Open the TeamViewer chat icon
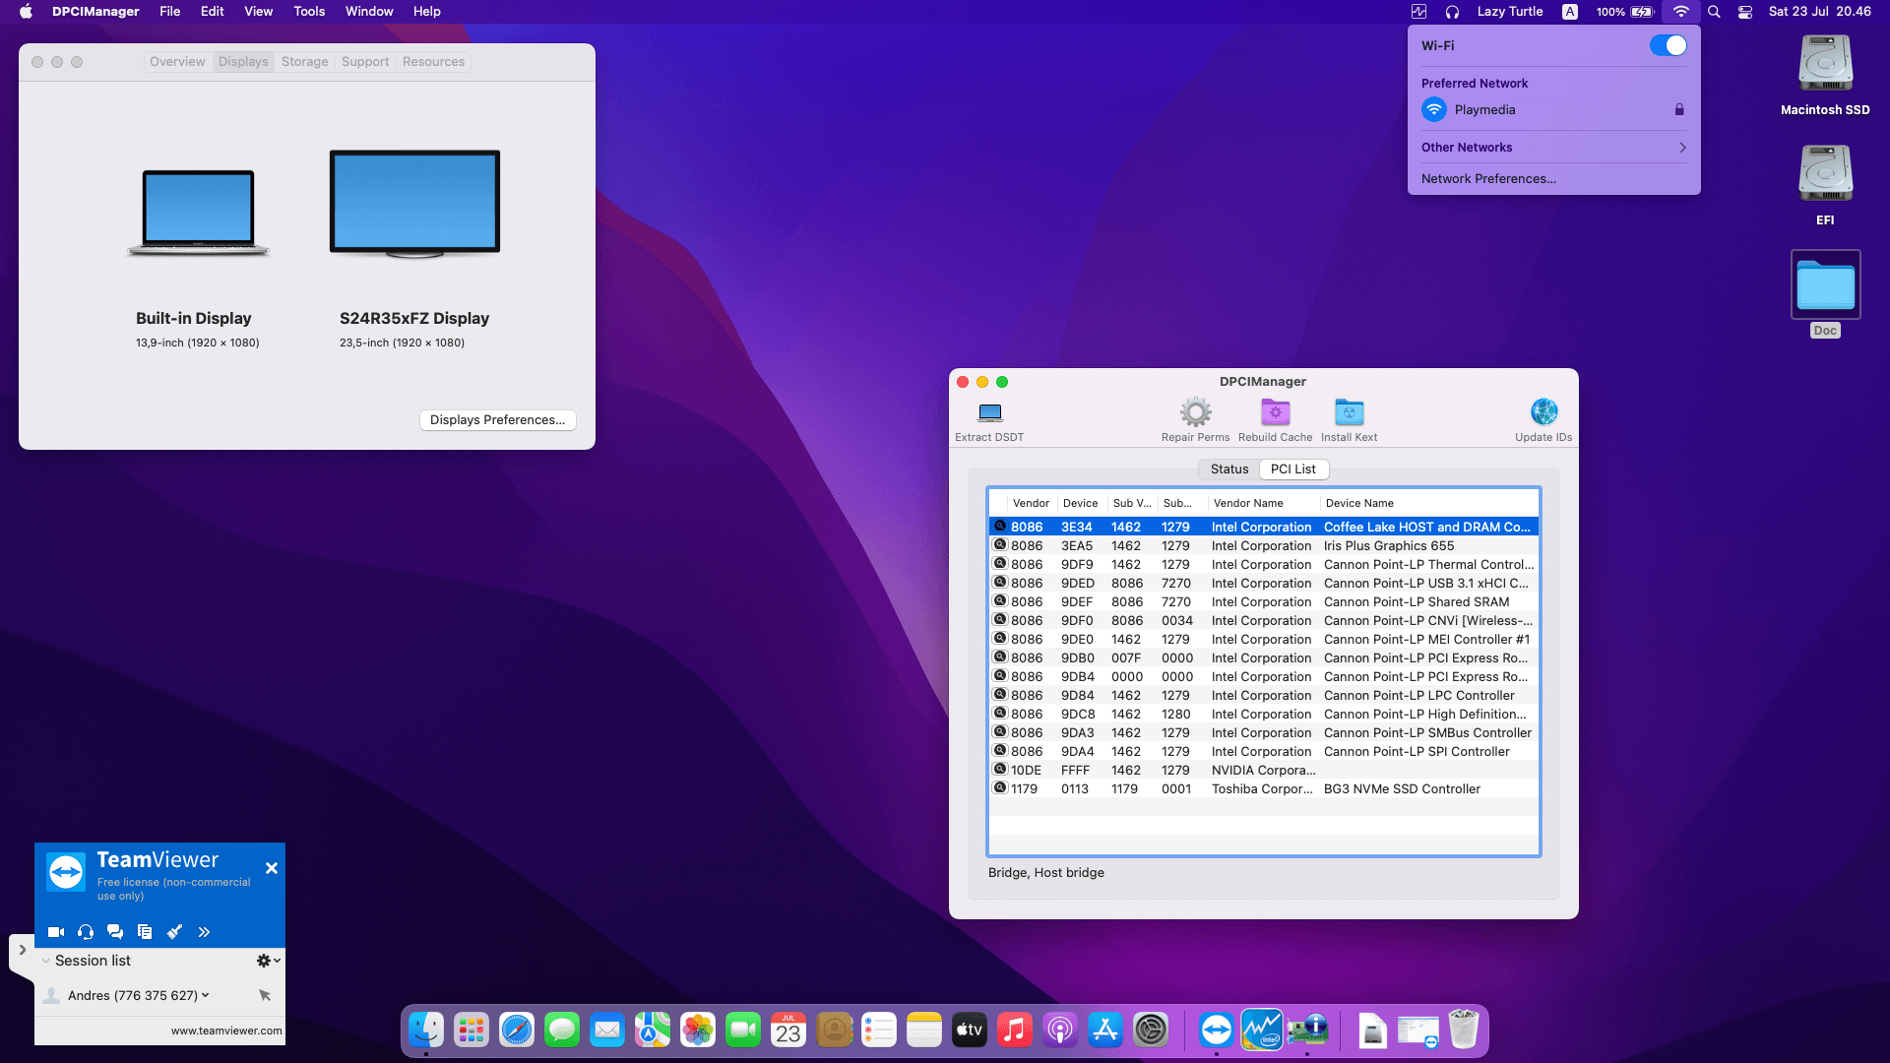The height and width of the screenshot is (1063, 1890). pos(115,932)
